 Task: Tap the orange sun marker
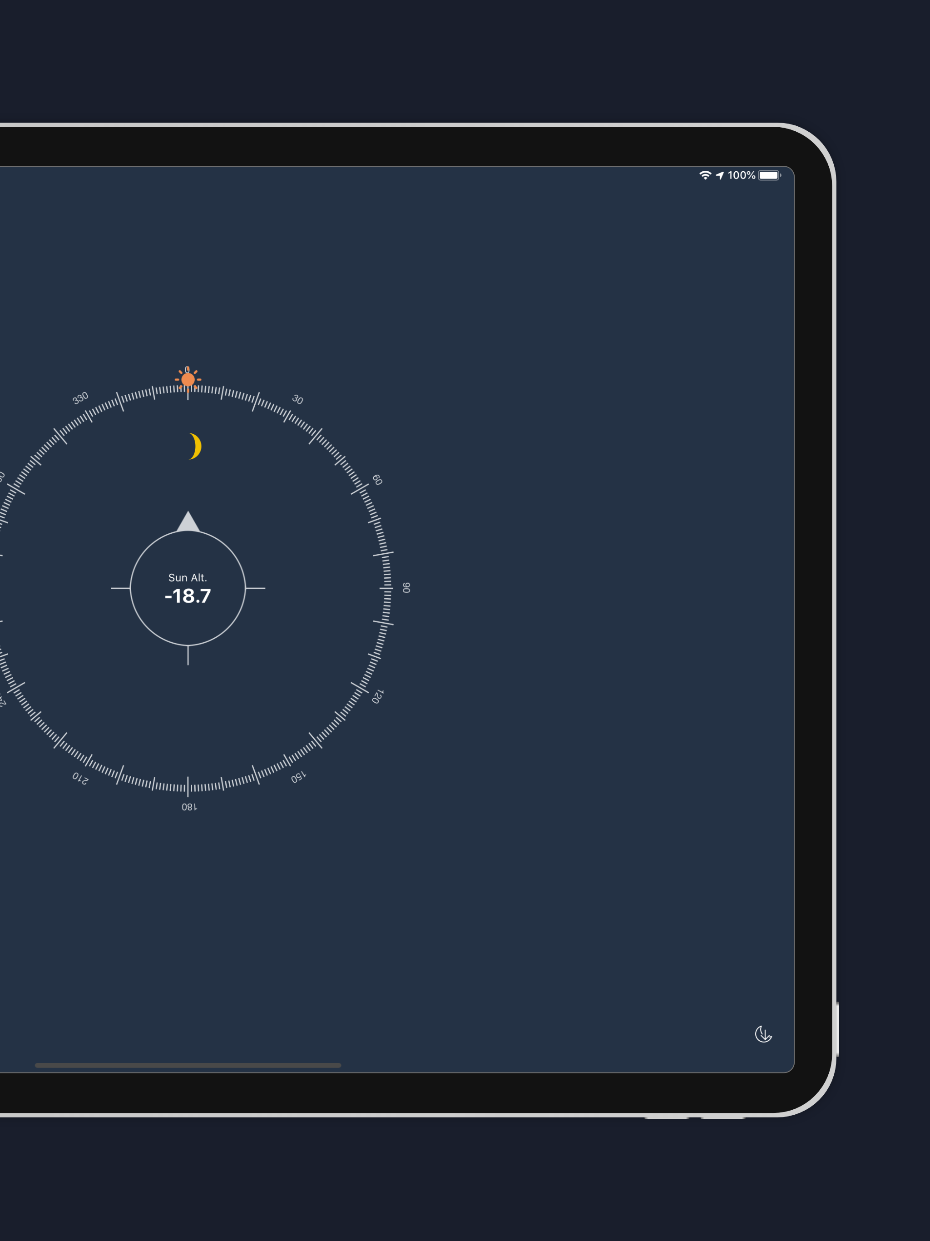(188, 380)
